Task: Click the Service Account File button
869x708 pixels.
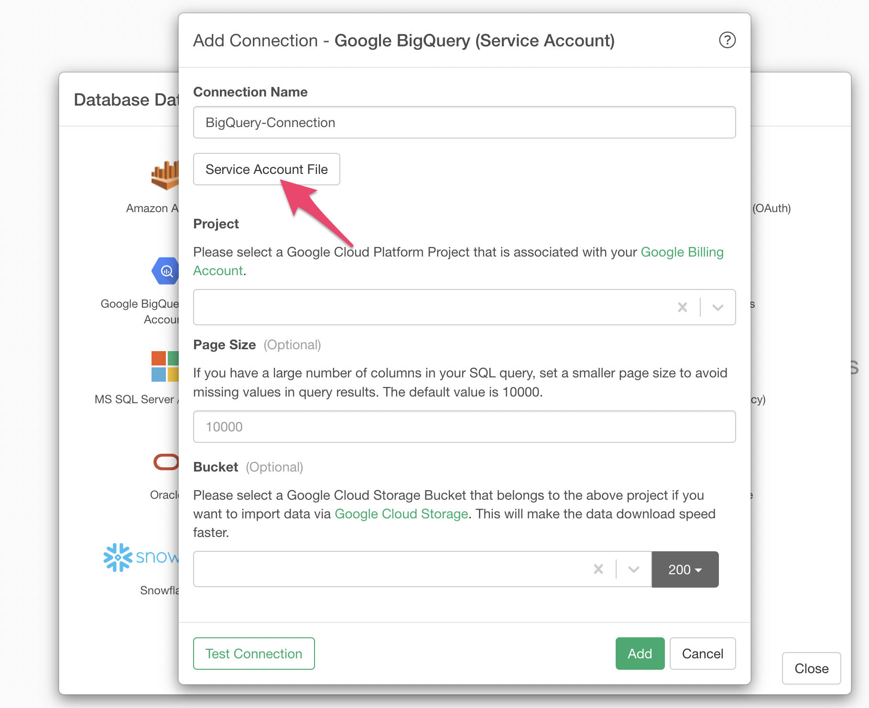Action: (x=266, y=169)
